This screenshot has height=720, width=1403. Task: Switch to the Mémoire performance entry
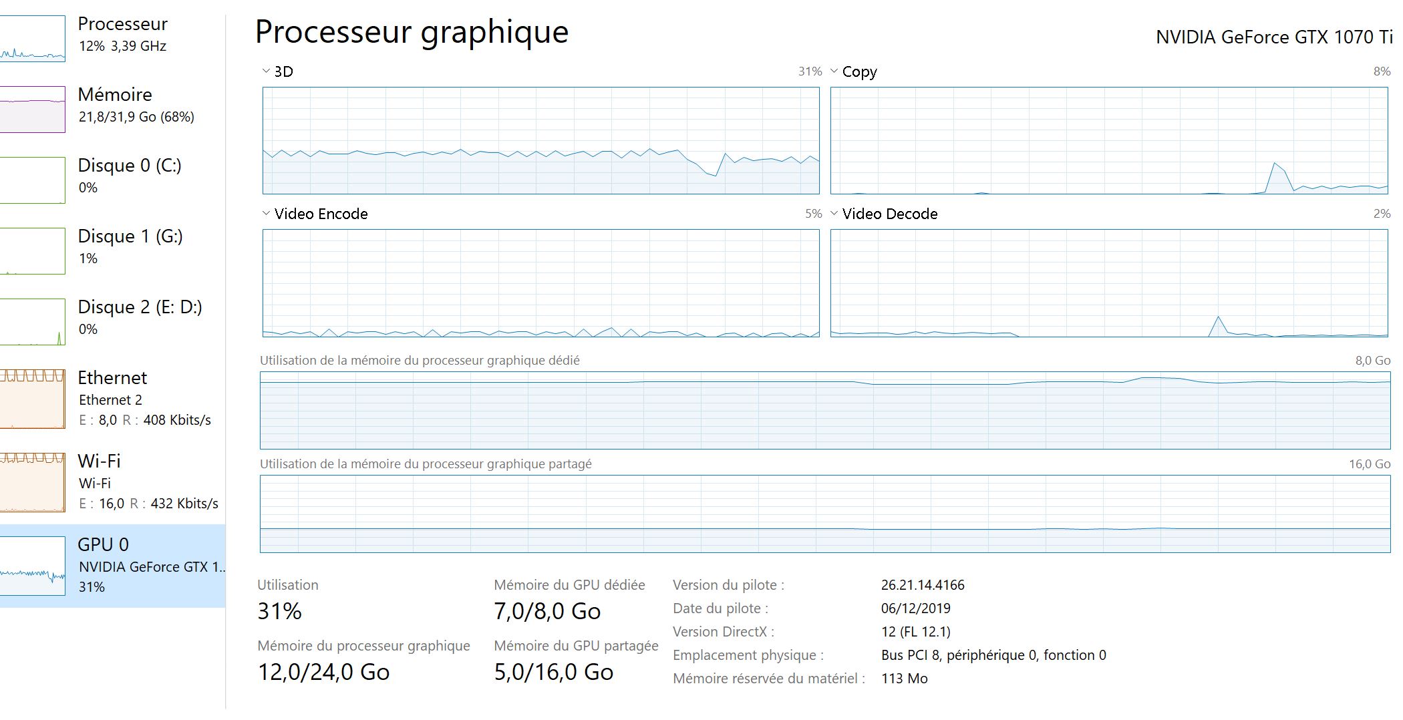click(x=115, y=95)
